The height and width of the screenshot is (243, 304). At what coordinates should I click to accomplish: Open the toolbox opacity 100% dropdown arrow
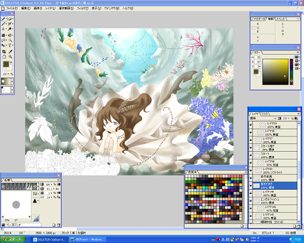9,74
